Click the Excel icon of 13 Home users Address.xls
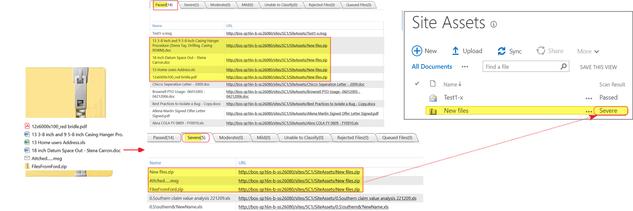 [27, 142]
